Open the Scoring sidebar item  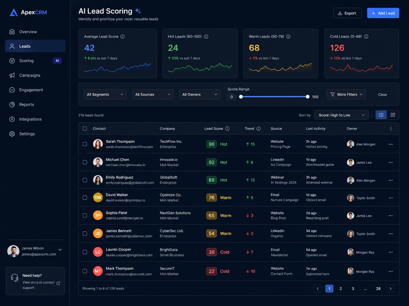coord(35,61)
